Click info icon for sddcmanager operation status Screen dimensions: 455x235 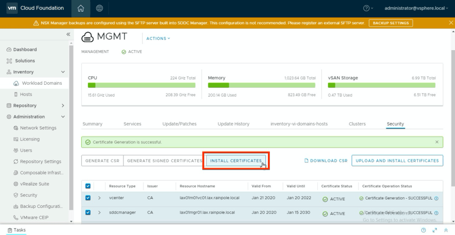point(436,213)
